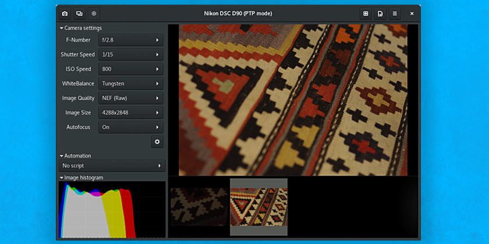Switch to thumbnail grid view
The image size is (489, 244).
[x=366, y=13]
